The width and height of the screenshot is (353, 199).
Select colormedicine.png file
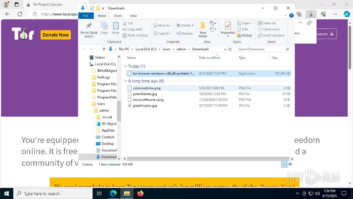(x=209, y=88)
